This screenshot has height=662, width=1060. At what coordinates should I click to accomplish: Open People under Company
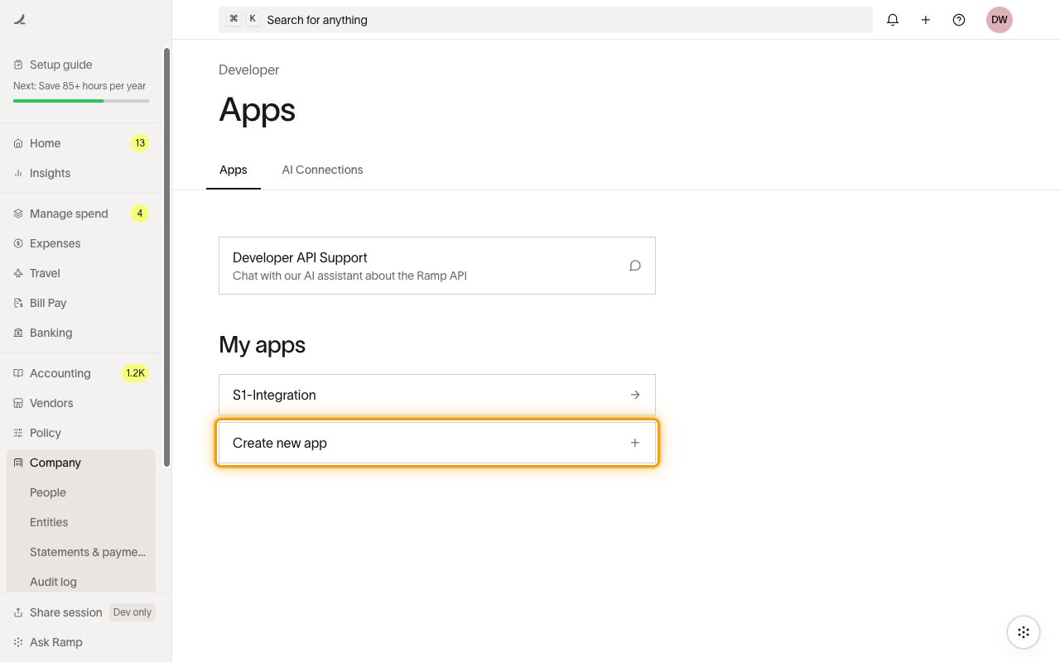pyautogui.click(x=81, y=492)
